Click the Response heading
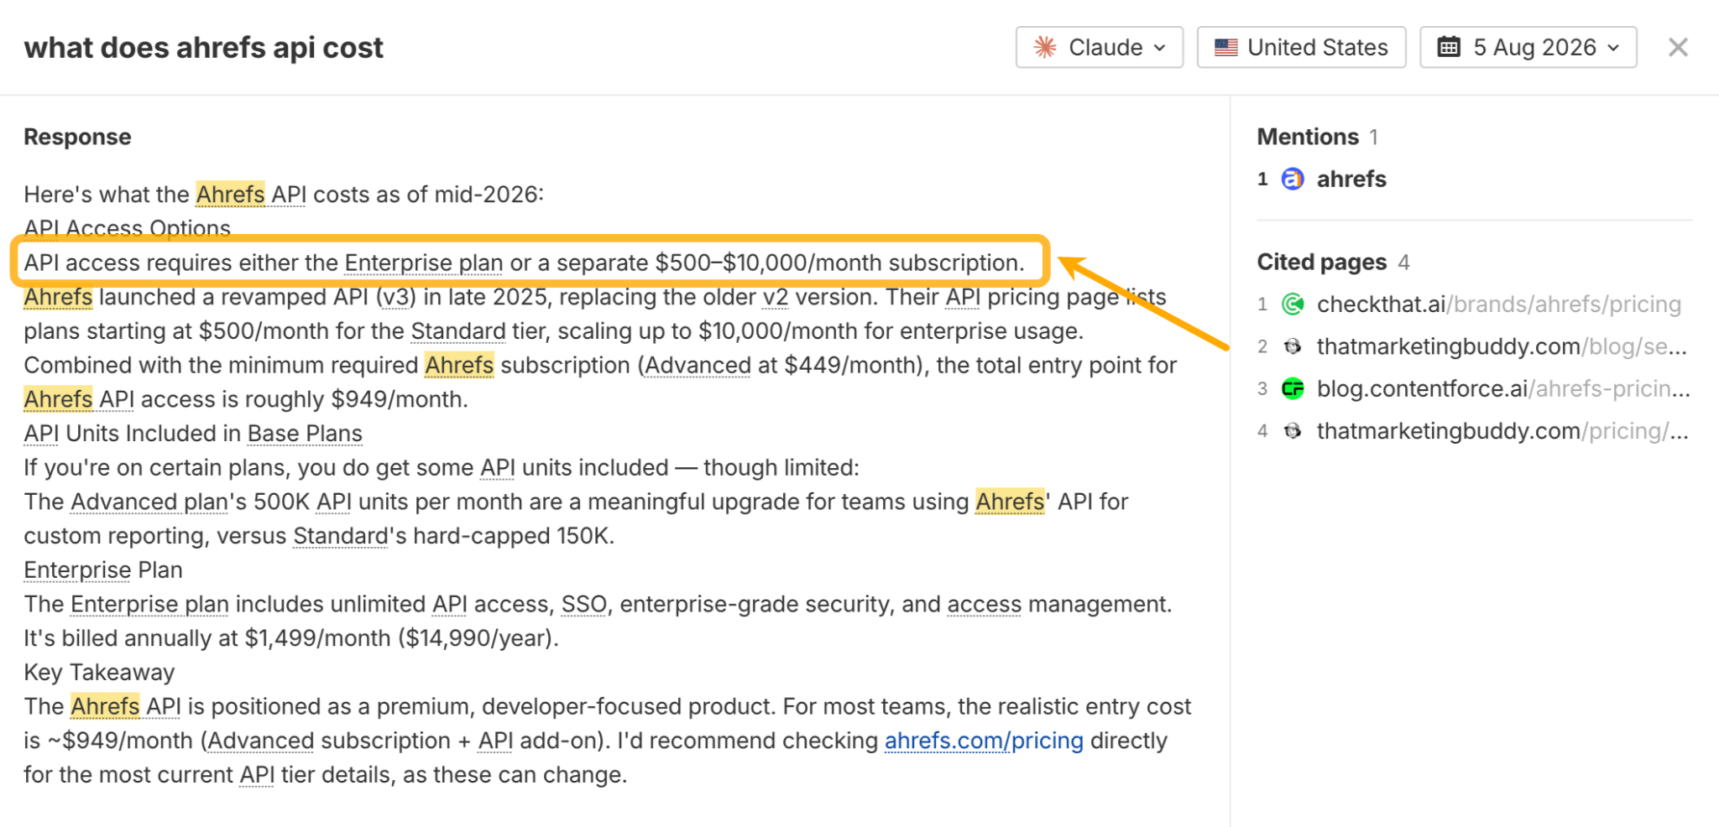This screenshot has height=827, width=1719. click(x=77, y=137)
